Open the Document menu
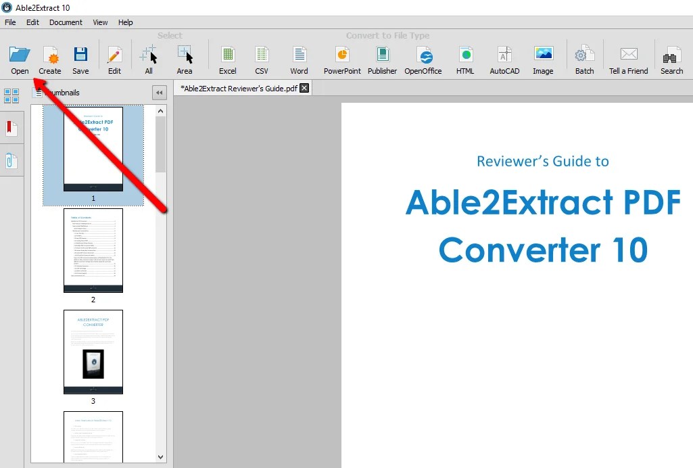 (x=66, y=22)
